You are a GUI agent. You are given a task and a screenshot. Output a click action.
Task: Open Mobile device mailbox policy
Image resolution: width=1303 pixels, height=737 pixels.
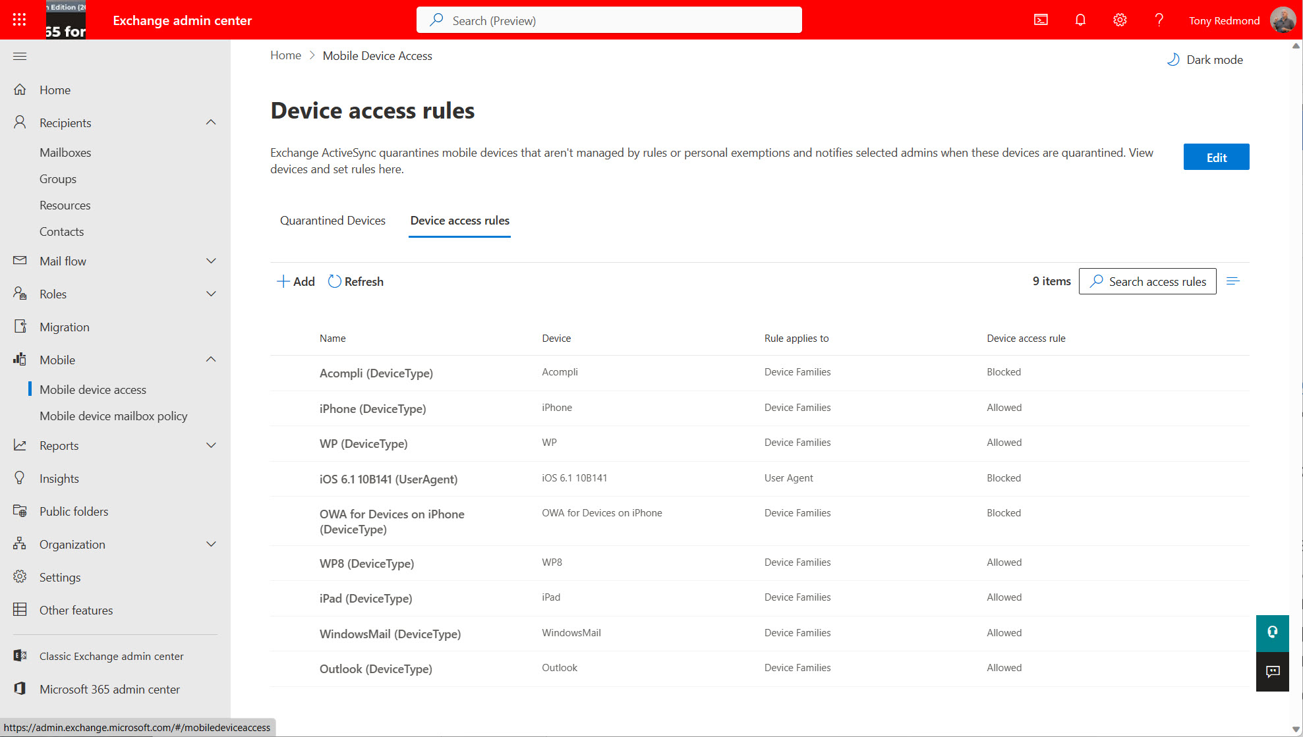click(113, 416)
